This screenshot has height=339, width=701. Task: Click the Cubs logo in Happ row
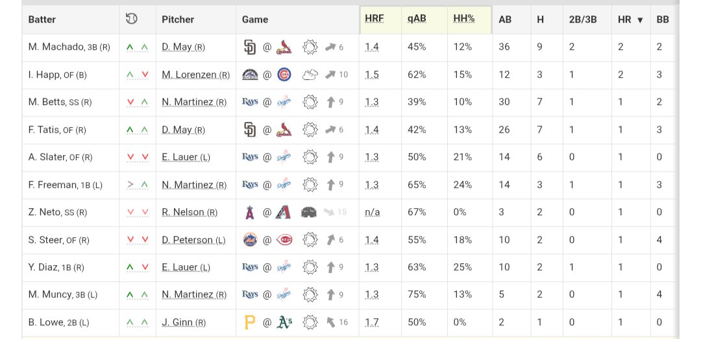coord(284,75)
